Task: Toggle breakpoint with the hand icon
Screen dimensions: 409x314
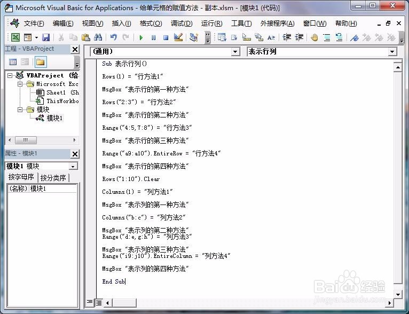Action: click(x=314, y=37)
